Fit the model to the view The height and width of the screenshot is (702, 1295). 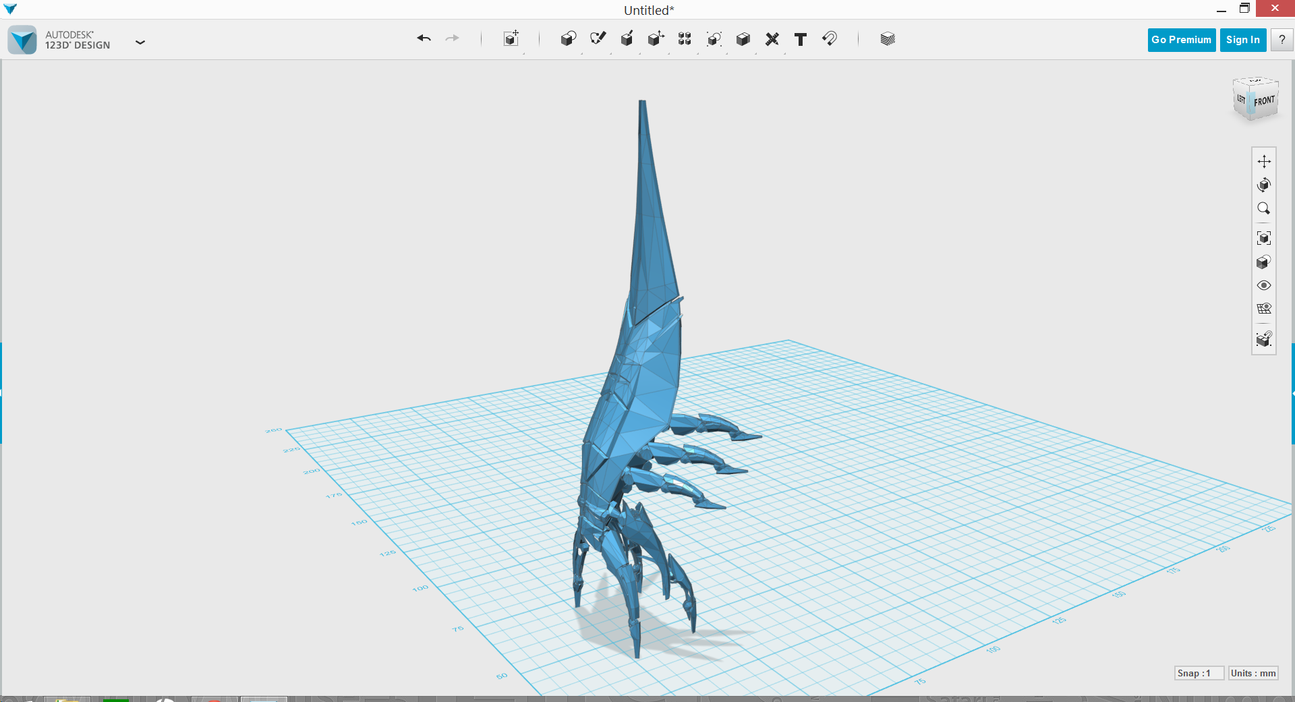[1264, 238]
